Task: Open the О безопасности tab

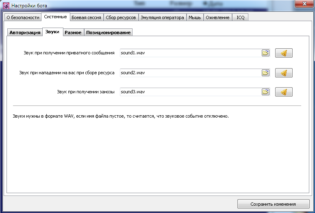Action: [x=23, y=17]
